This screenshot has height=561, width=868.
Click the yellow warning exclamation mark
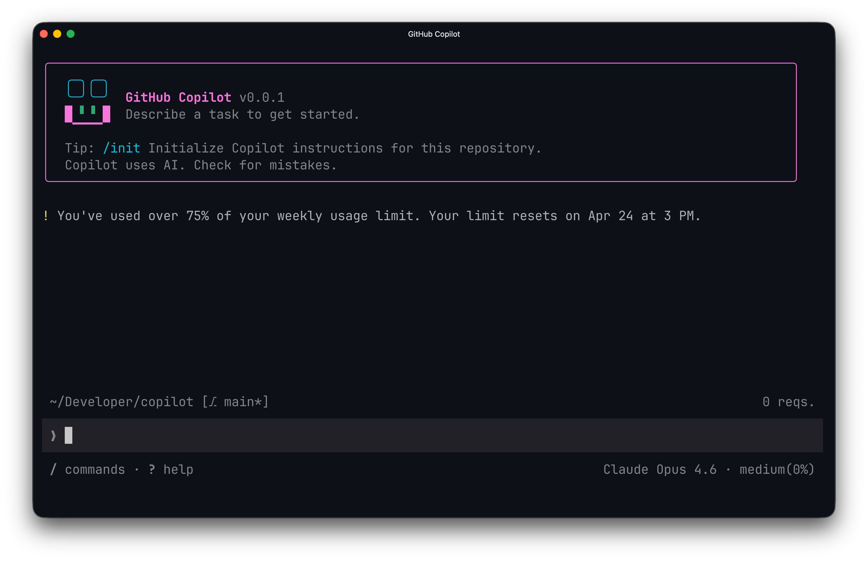coord(46,216)
